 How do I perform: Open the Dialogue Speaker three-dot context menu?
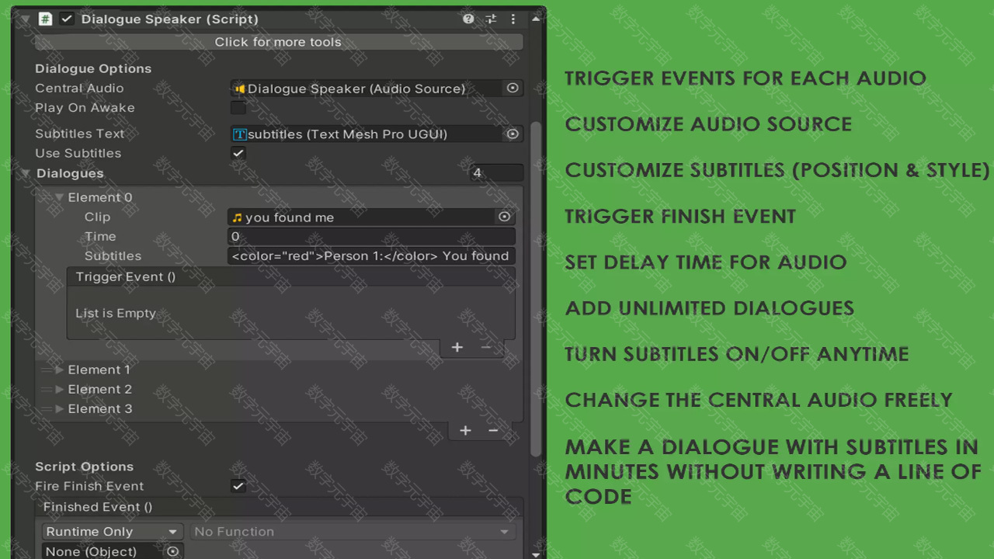(513, 19)
